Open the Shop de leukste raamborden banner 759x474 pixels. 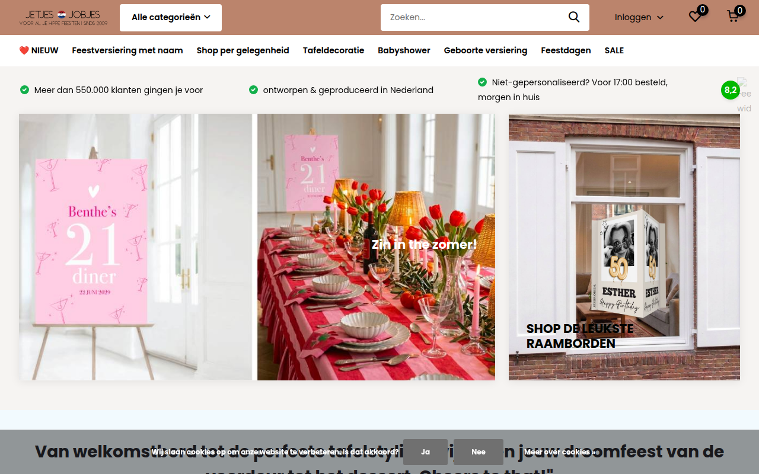point(624,246)
